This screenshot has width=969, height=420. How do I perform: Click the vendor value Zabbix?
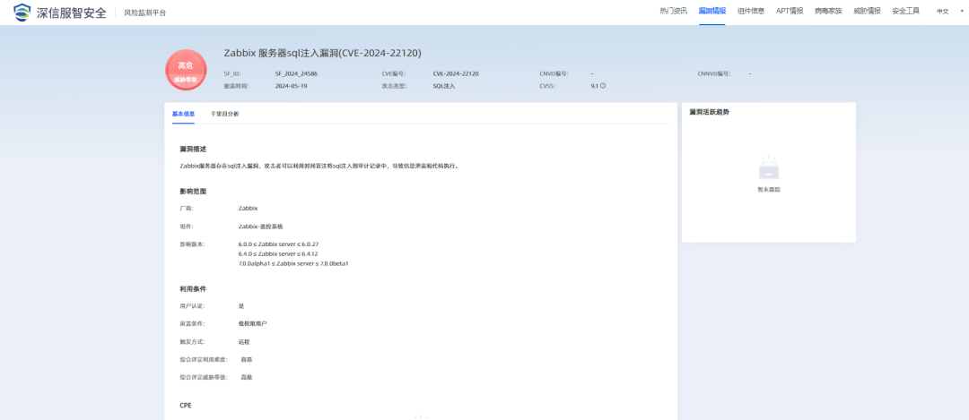(x=248, y=209)
